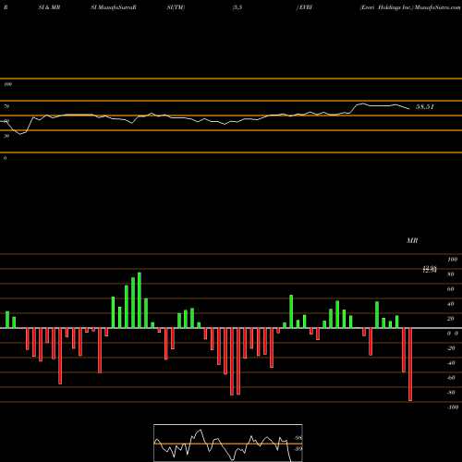Click the last red bar reaching -100

point(410,364)
